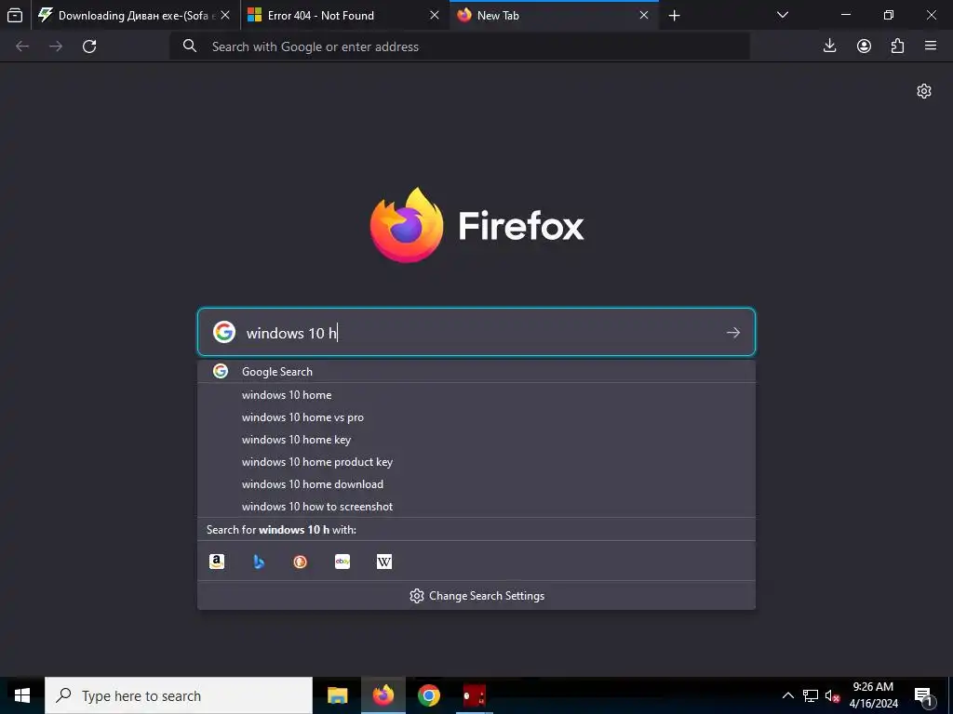The width and height of the screenshot is (953, 714).
Task: Open the network status tray icon
Action: pos(811,695)
